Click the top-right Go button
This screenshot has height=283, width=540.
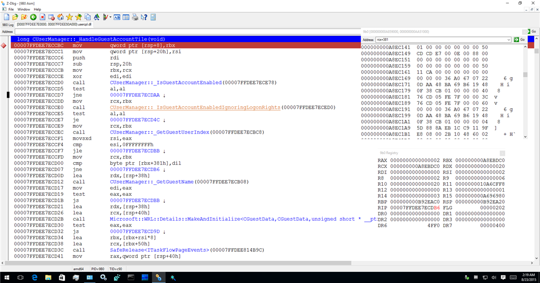click(x=532, y=31)
